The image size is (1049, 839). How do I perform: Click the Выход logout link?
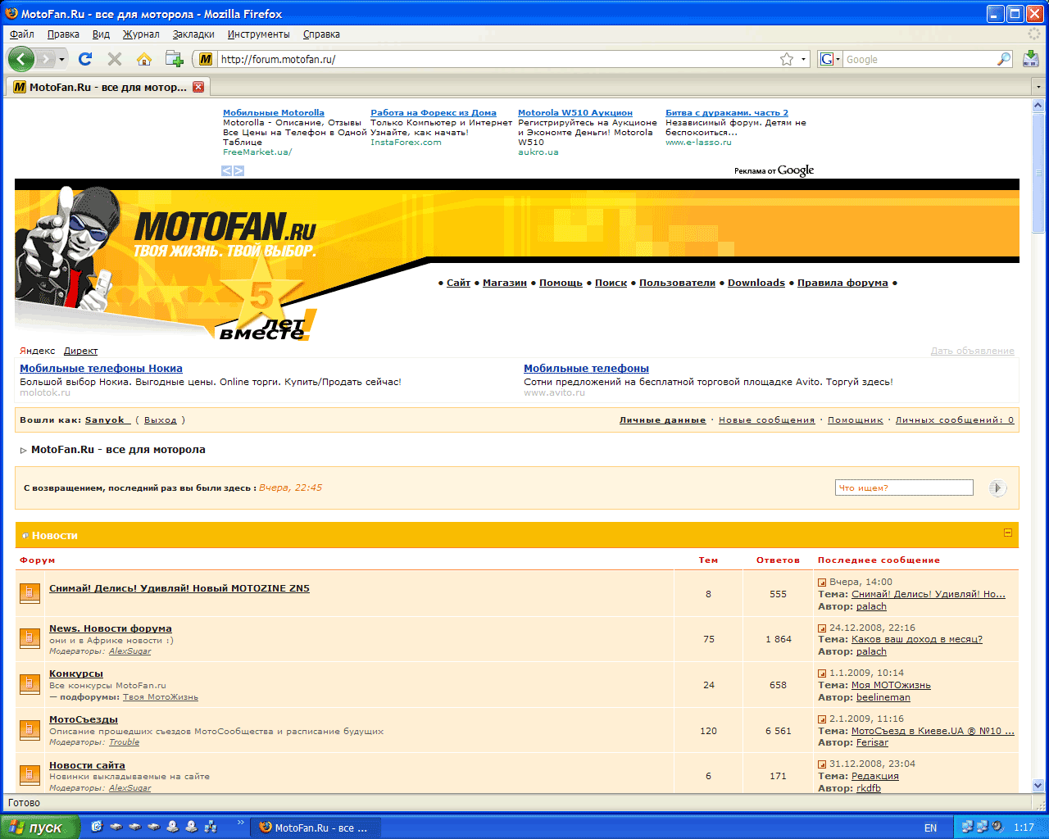(161, 420)
